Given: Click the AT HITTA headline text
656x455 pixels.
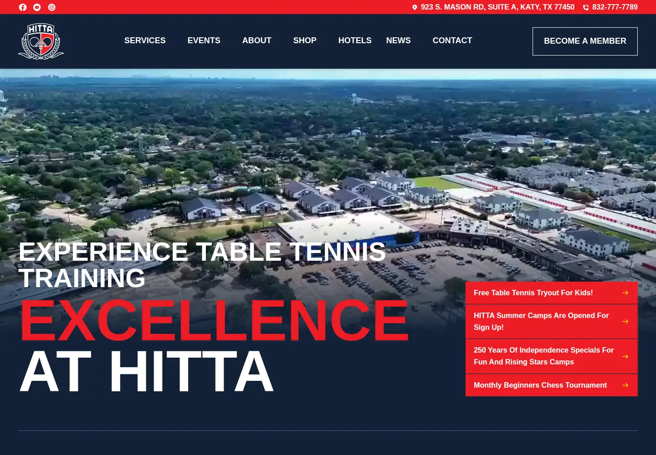Looking at the screenshot, I should tap(147, 371).
